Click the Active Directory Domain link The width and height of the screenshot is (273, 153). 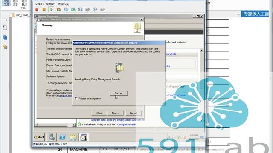175,95
